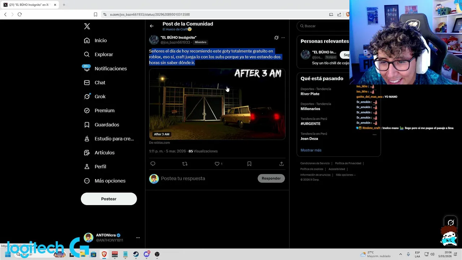Reload the page with browser refresh icon
This screenshot has width=462, height=260.
[19, 14]
